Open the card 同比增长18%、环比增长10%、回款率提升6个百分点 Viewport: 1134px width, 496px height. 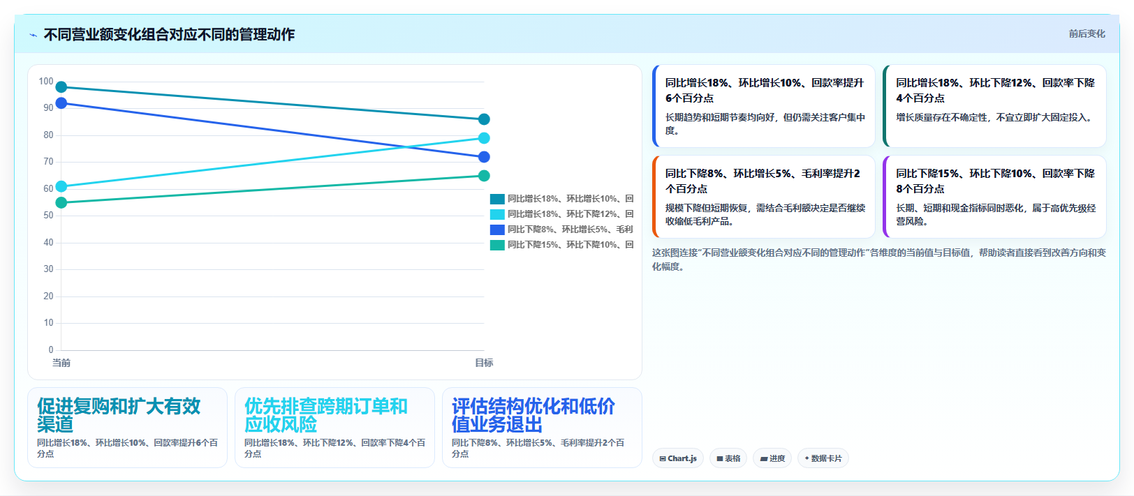pos(764,106)
